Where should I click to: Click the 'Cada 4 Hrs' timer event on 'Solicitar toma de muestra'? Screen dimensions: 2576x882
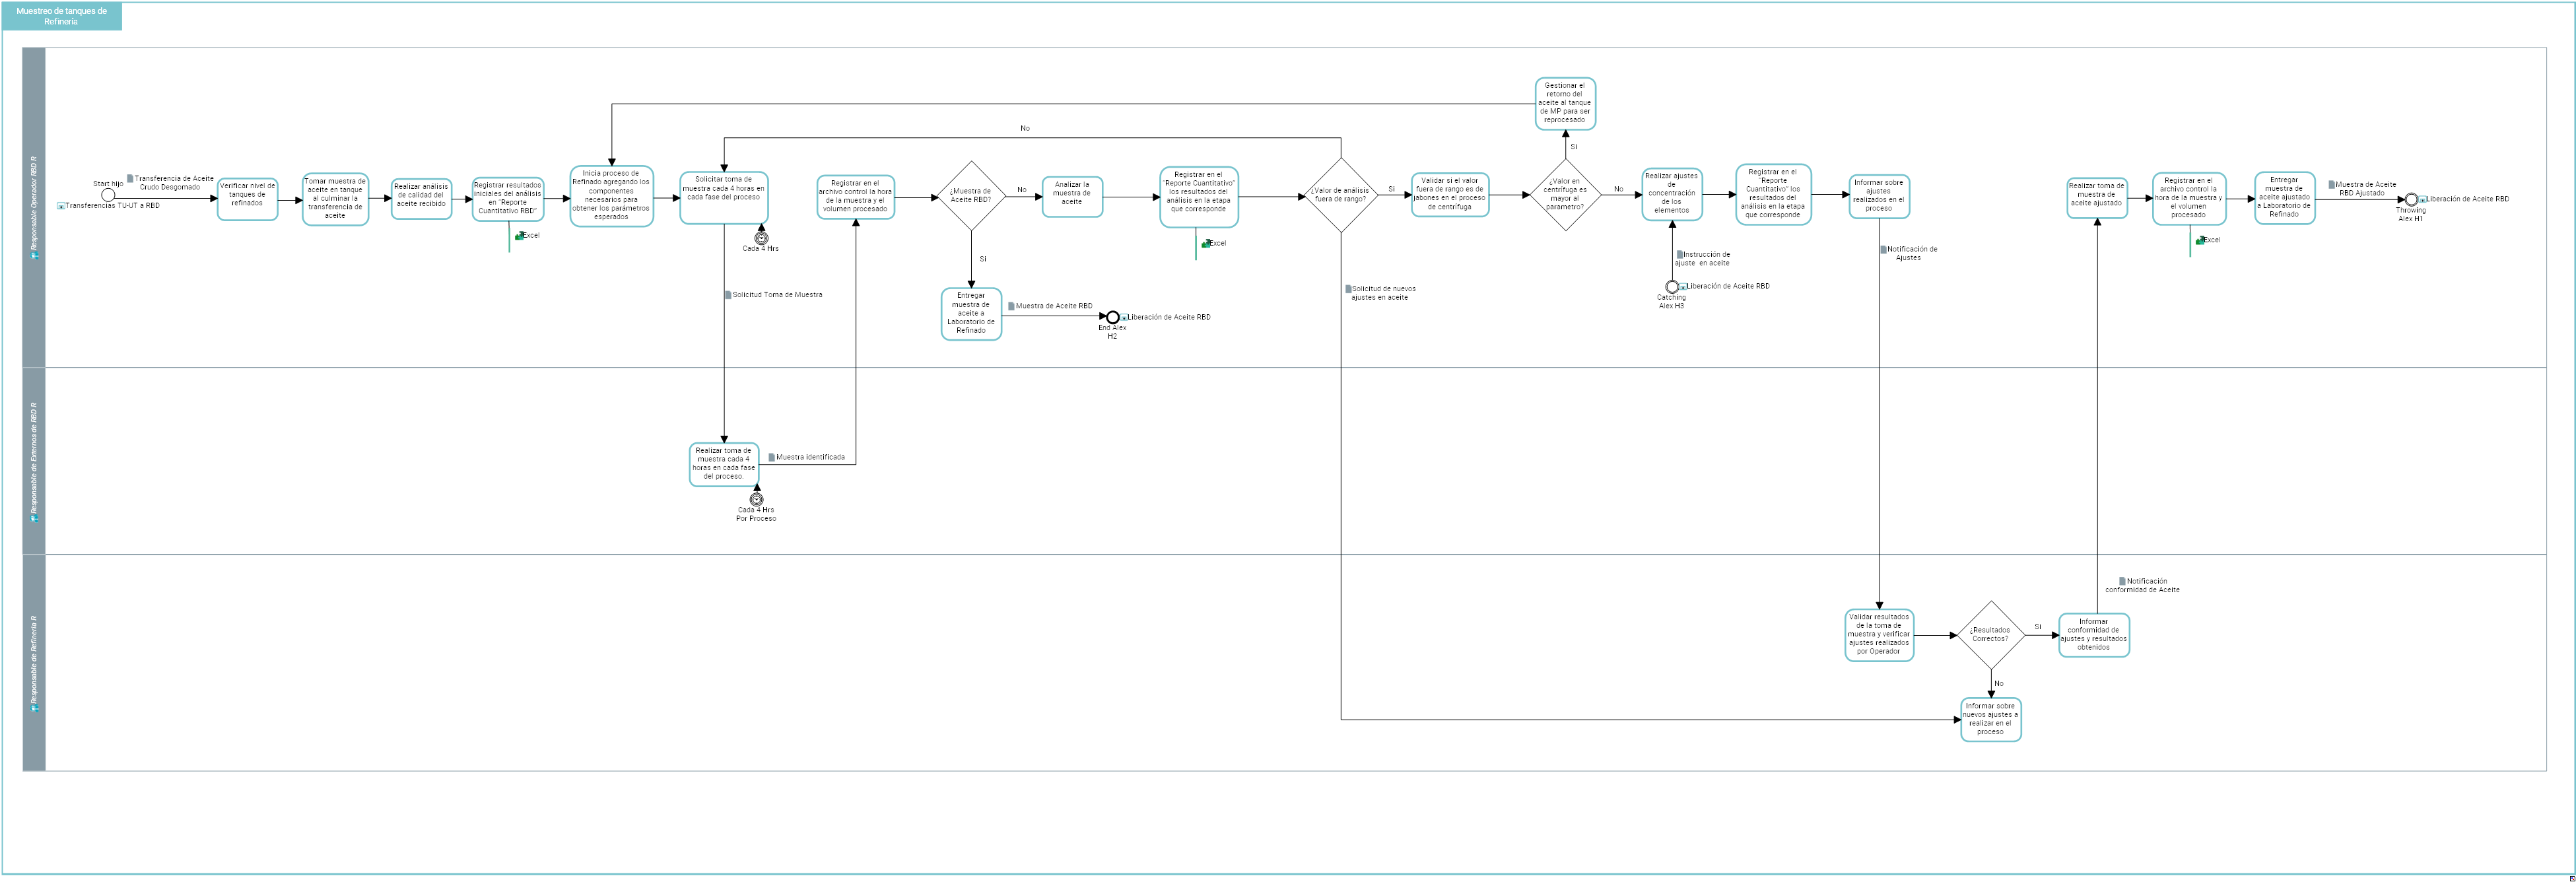point(761,239)
